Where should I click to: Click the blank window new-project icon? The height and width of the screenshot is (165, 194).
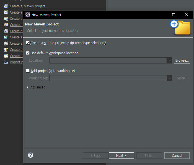point(6,56)
